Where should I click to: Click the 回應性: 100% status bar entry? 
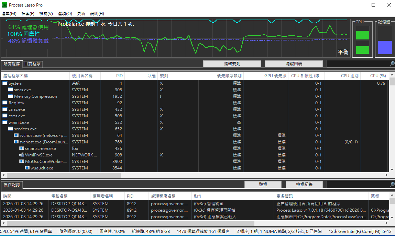tap(112, 232)
